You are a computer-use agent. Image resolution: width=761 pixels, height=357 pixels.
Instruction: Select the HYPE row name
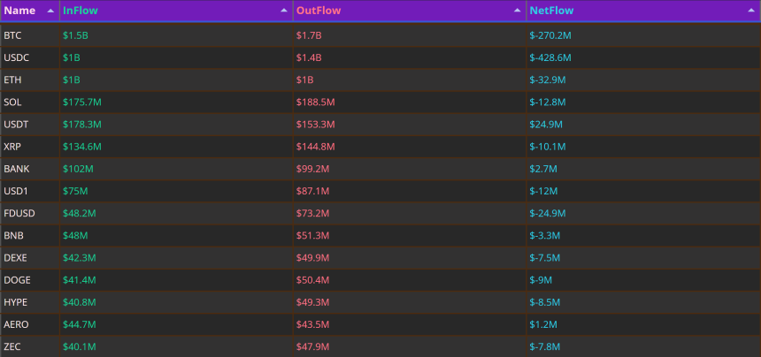[16, 302]
